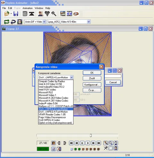
Task: Click the play button
Action: click(x=88, y=143)
